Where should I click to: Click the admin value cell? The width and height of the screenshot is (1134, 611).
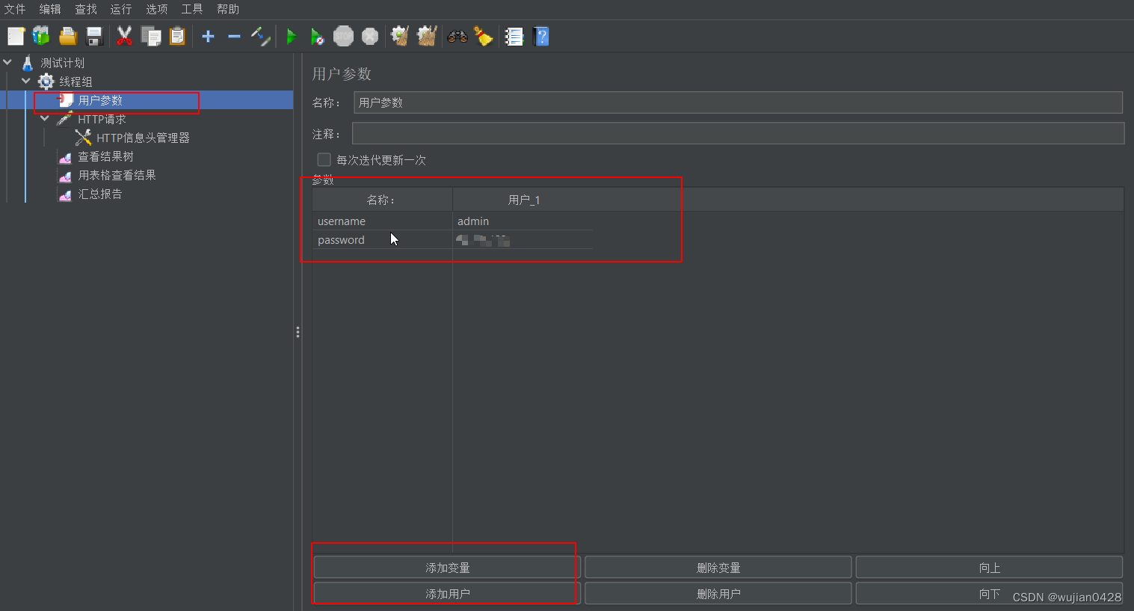click(x=523, y=221)
